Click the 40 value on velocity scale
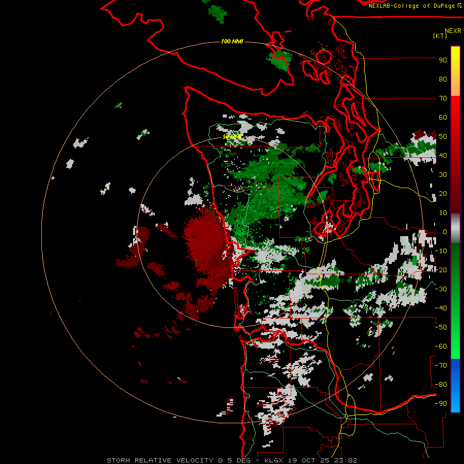Image resolution: width=464 pixels, height=464 pixels. click(x=443, y=156)
